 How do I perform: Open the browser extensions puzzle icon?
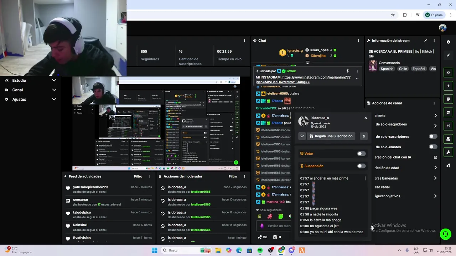coord(405,15)
